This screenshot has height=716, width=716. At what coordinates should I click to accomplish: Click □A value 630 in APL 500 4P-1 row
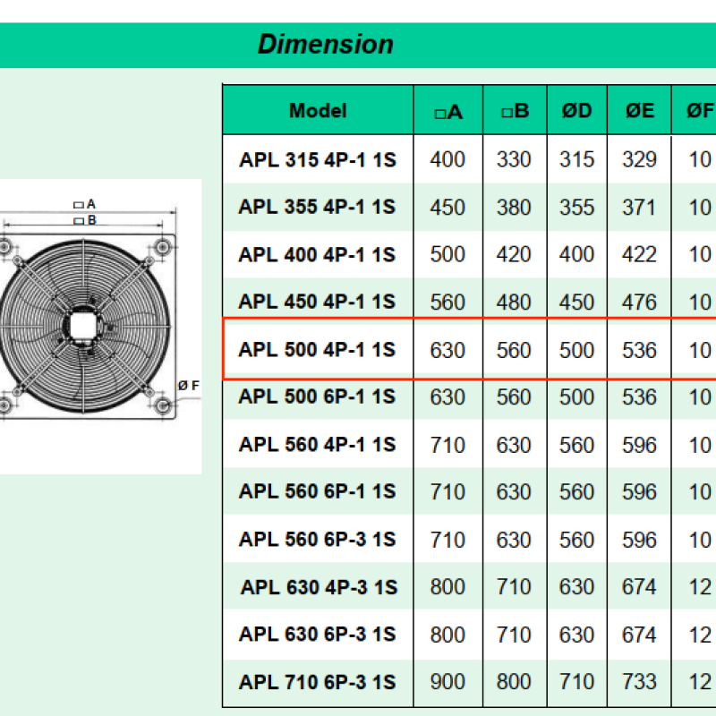pos(447,351)
